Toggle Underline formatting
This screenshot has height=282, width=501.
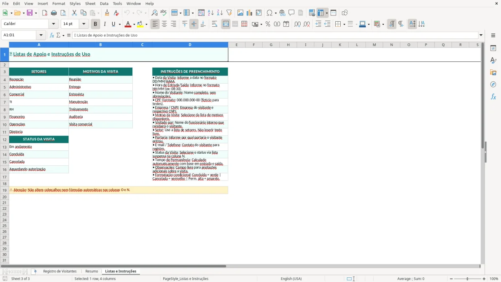click(113, 24)
